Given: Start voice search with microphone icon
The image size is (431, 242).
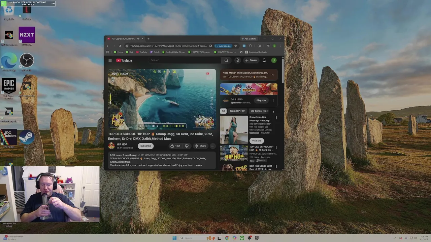Looking at the screenshot, I should pos(237,60).
